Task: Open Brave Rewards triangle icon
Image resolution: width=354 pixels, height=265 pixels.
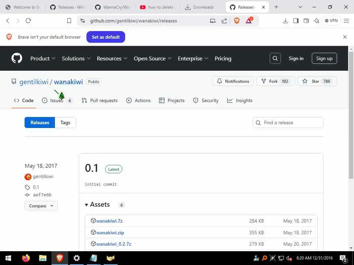Action: pyautogui.click(x=249, y=20)
